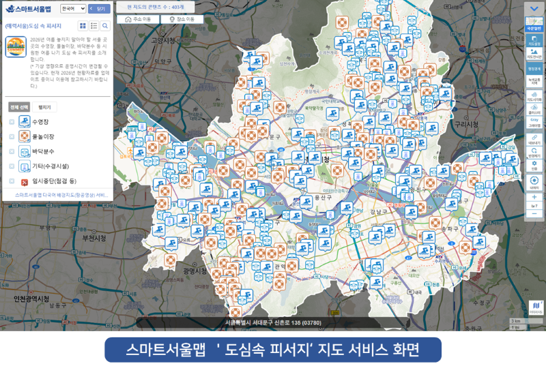Click the lv 7 zoom level indicator
Viewport: 546px width, 368px height.
[x=534, y=206]
